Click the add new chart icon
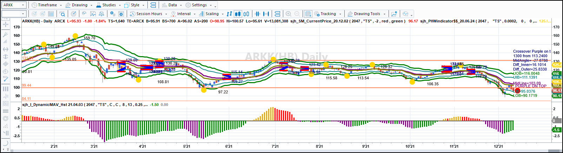 [x=394, y=14]
